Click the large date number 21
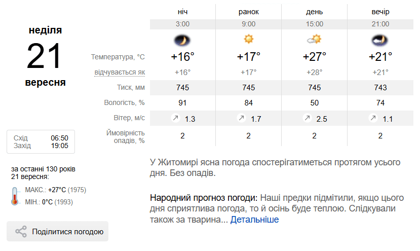Viewport: 420px width, 251px height. pos(44,56)
